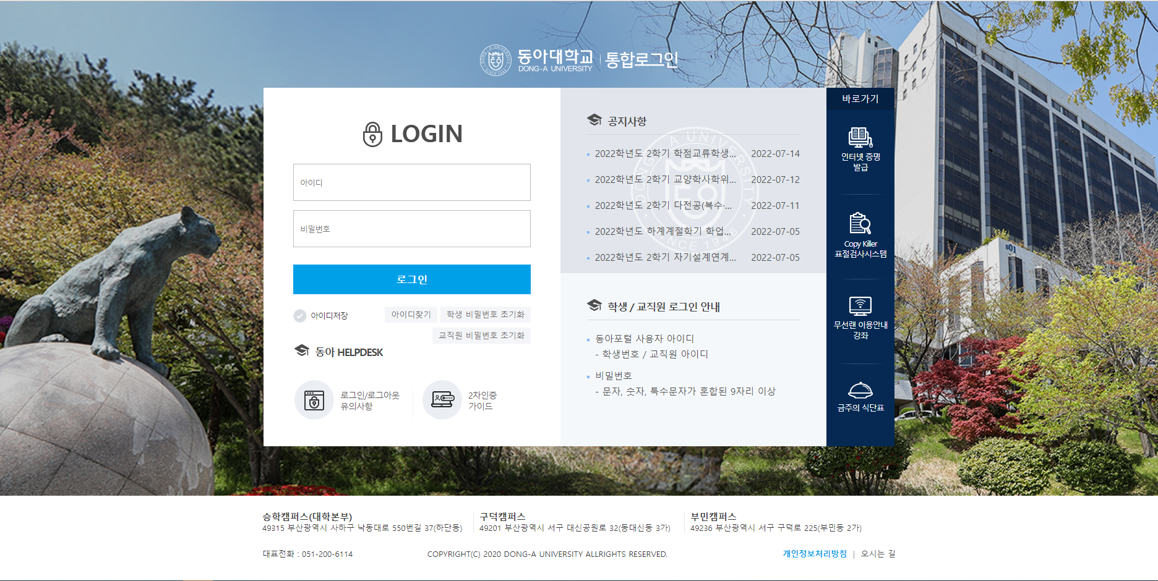Click the graduation cap icon beside 공지사항
This screenshot has width=1158, height=581.
(594, 121)
